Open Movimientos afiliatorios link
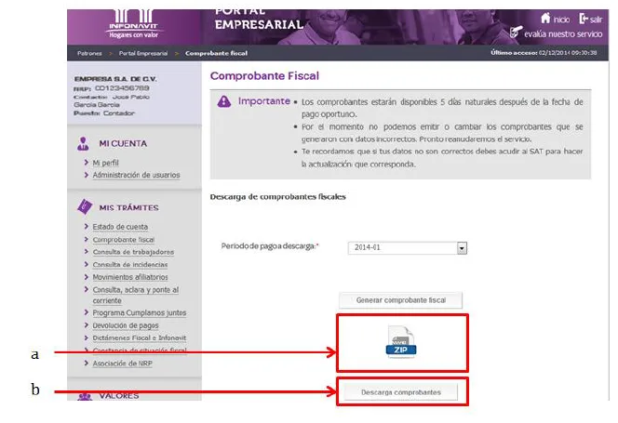 point(130,277)
